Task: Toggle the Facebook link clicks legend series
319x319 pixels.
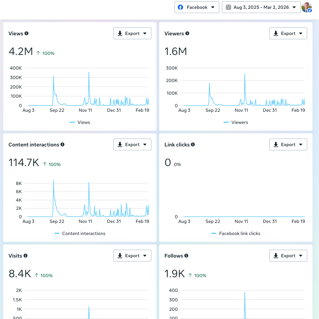Action: pyautogui.click(x=236, y=233)
